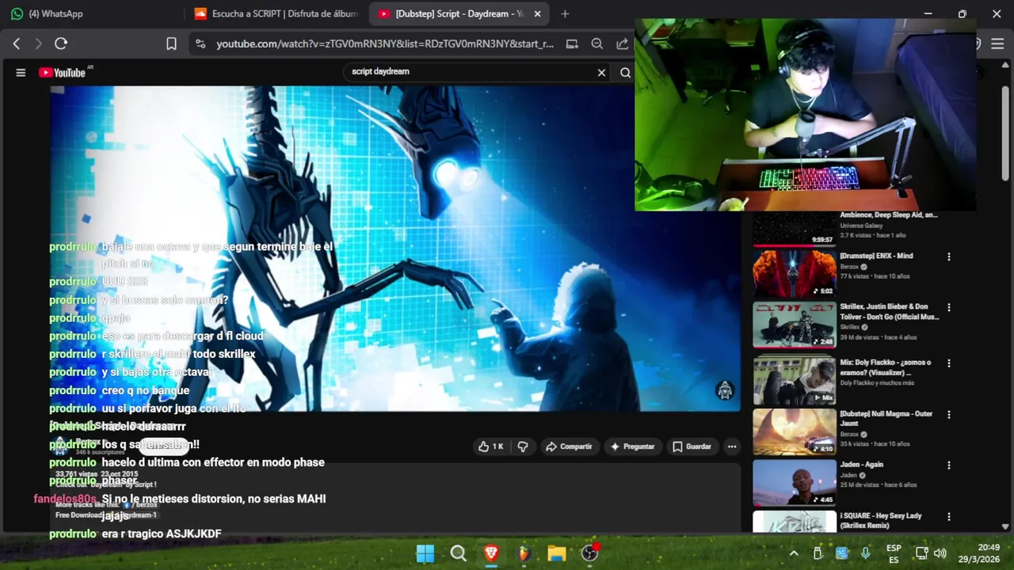Switch to the Escucha a SCRIPT SoundCloud tab
The image size is (1014, 570).
click(x=277, y=13)
